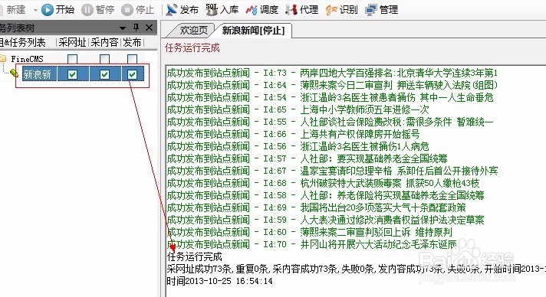This screenshot has height=297, width=546.
Task: Click the Pause (暂停) toolbar icon
Action: coord(87,10)
